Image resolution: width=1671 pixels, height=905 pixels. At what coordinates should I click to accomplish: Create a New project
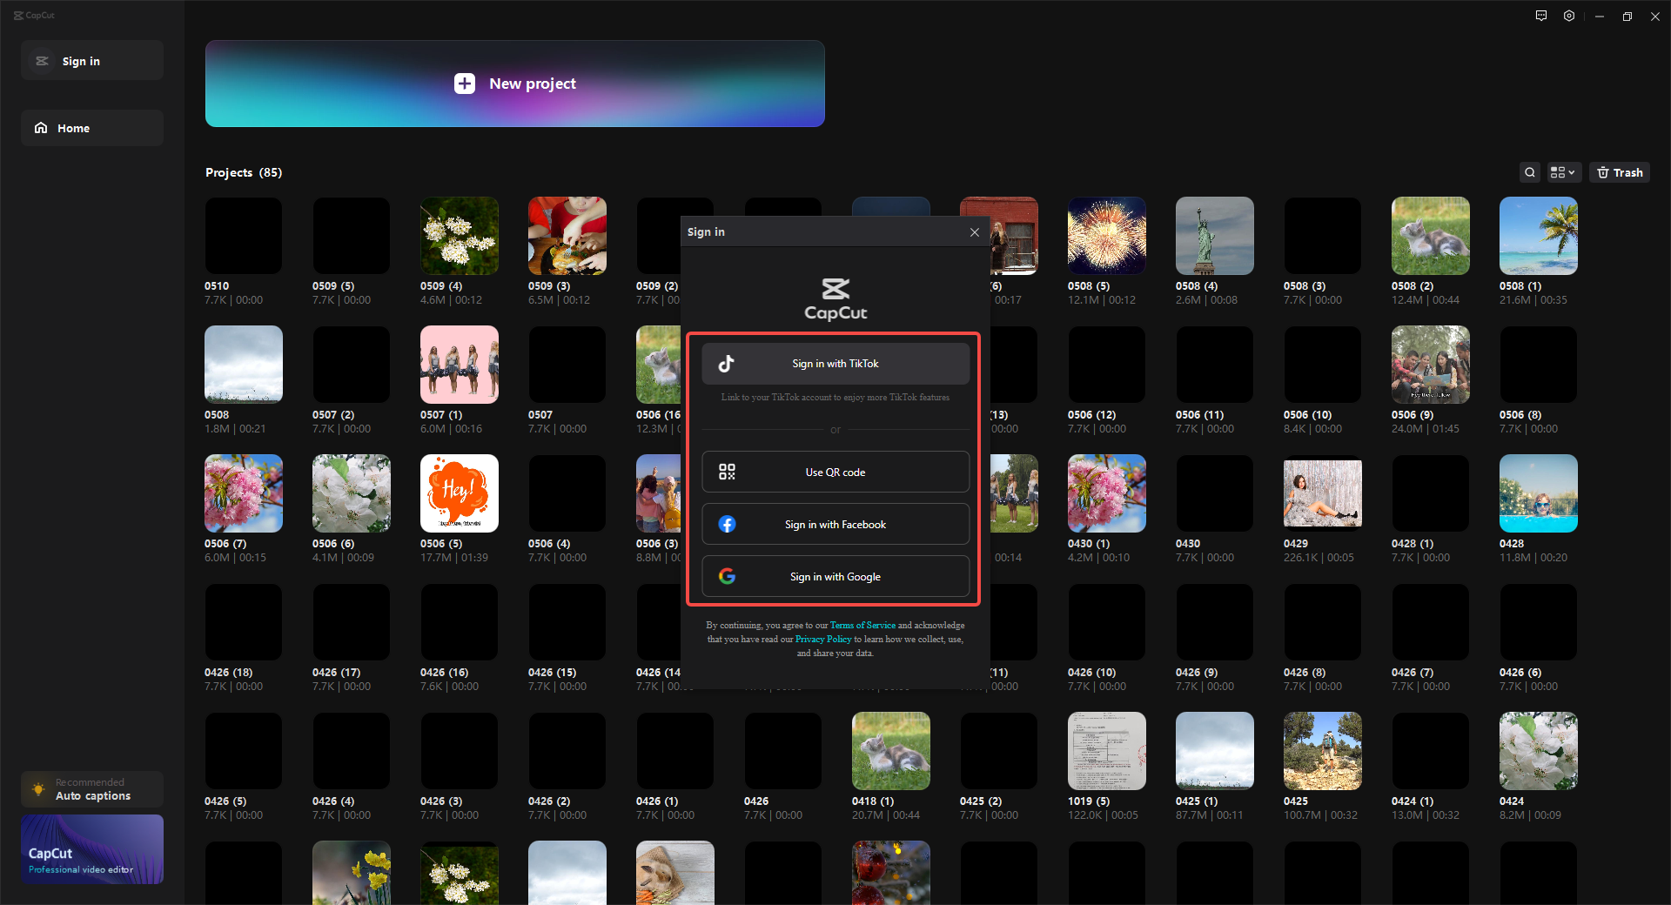click(x=515, y=84)
